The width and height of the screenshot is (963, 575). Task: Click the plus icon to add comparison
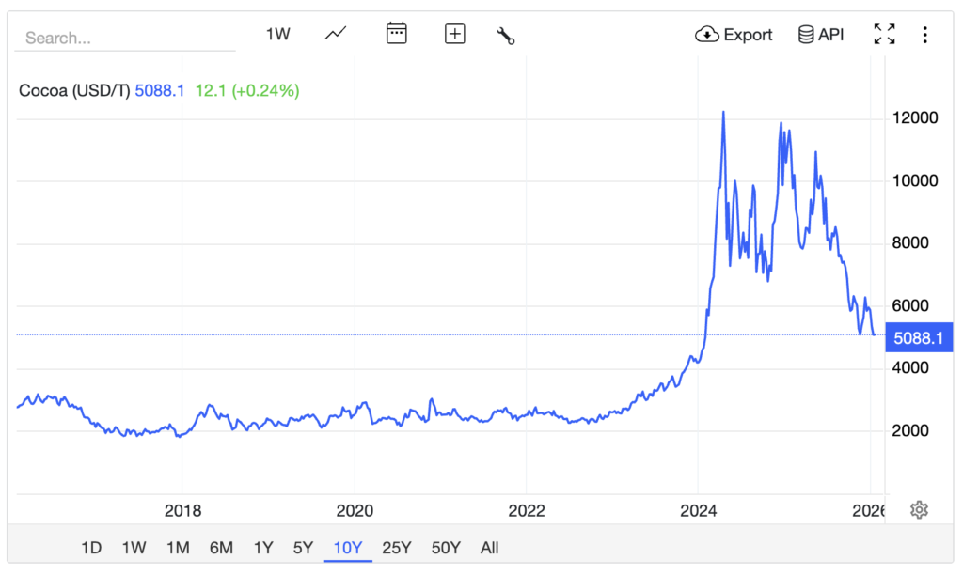455,35
